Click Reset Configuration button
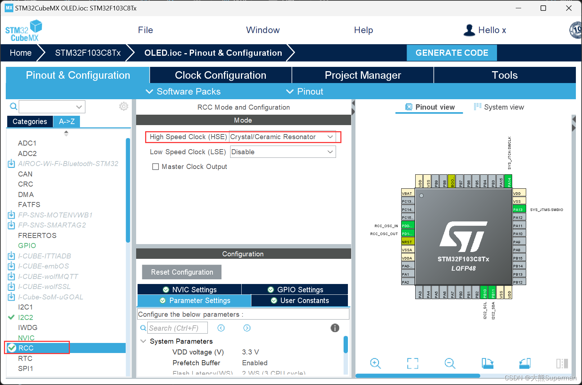The height and width of the screenshot is (385, 582). pyautogui.click(x=182, y=272)
